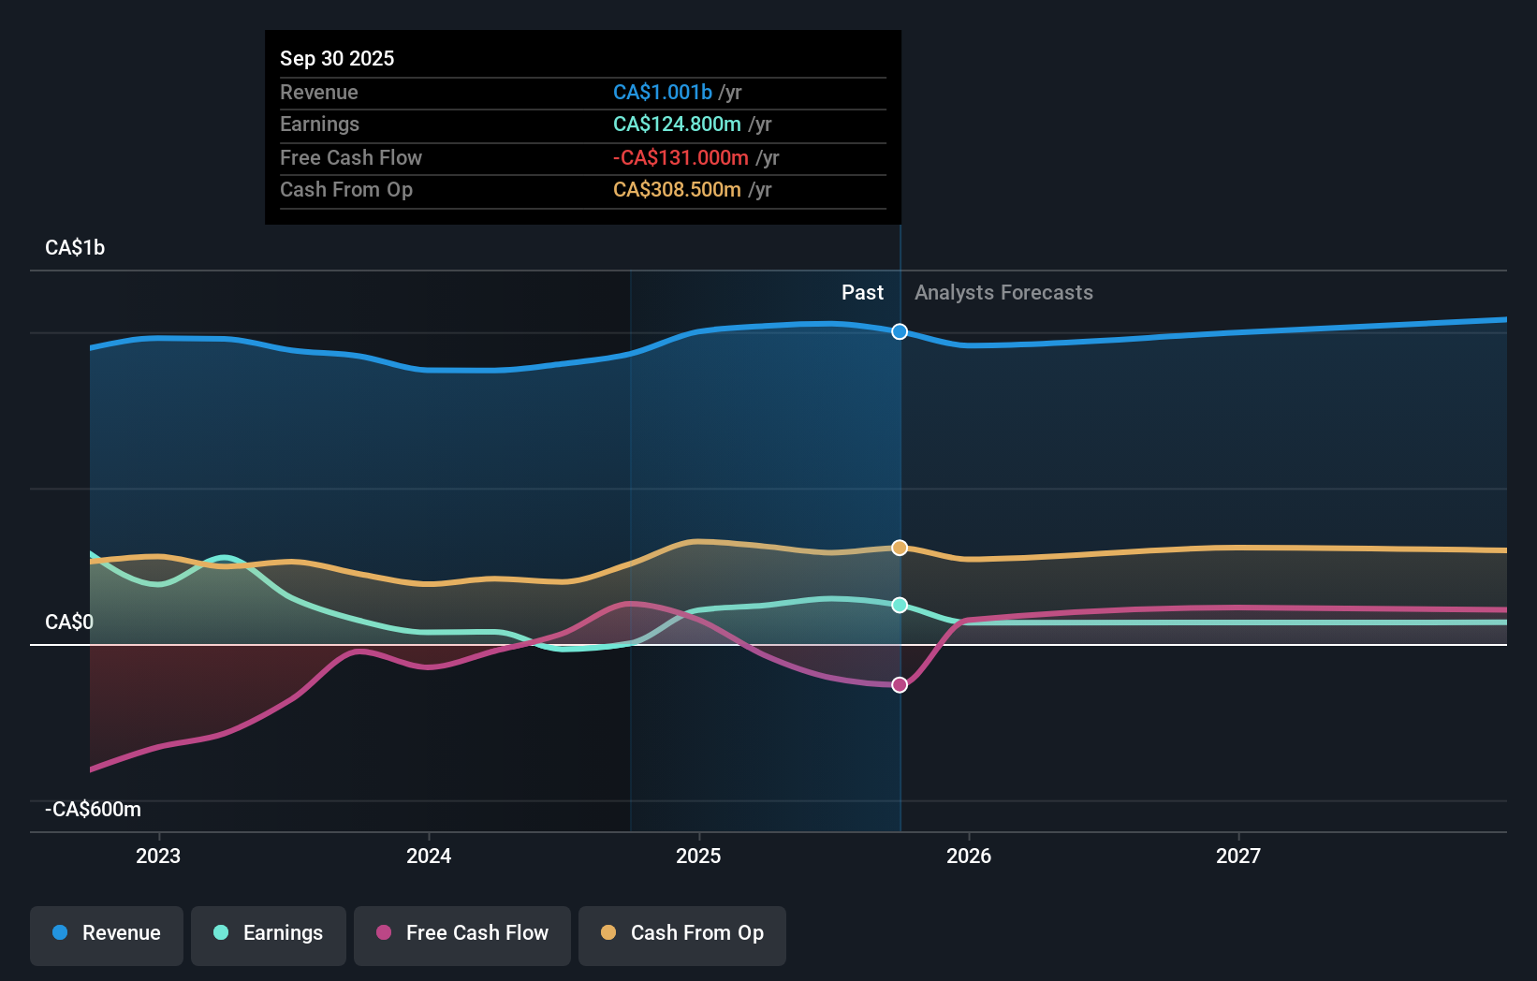Image resolution: width=1537 pixels, height=981 pixels.
Task: Select the Cash From Op marker on the divider
Action: pyautogui.click(x=899, y=548)
